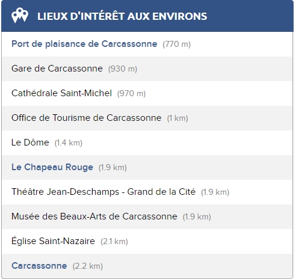
Task: Click the 2.1 km distance beside Église Saint-Nazaire
Action: 114,242
